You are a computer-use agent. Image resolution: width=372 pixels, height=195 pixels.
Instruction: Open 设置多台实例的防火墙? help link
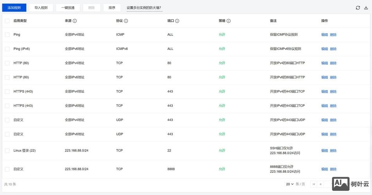coord(144,8)
